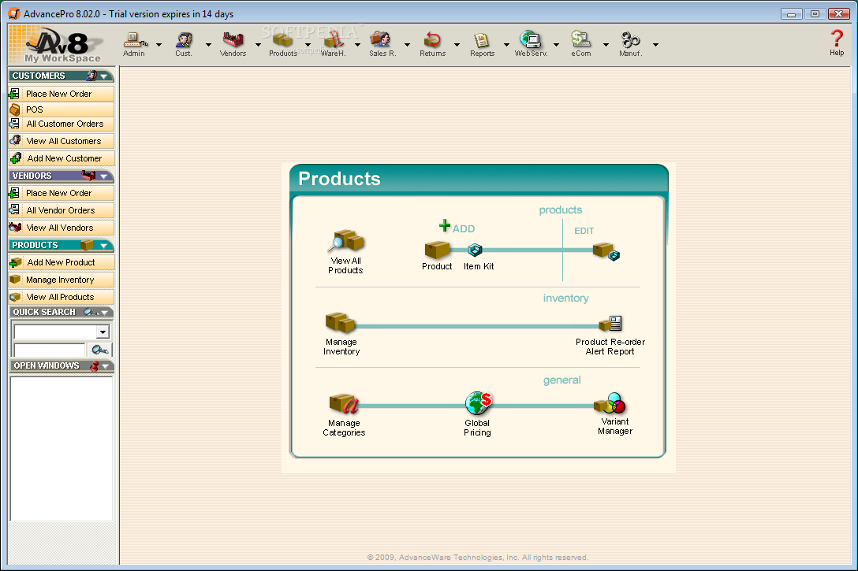
Task: Collapse the VENDORS sidebar section
Action: [104, 176]
